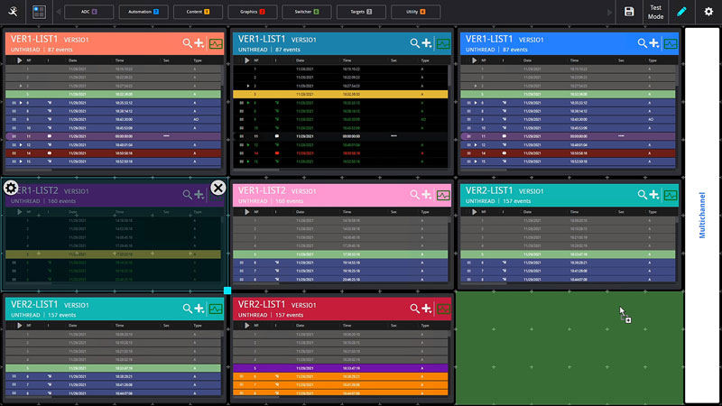Select purple row 5 in red VER2-LIST1 panel
This screenshot has width=722, height=406.
(340, 368)
